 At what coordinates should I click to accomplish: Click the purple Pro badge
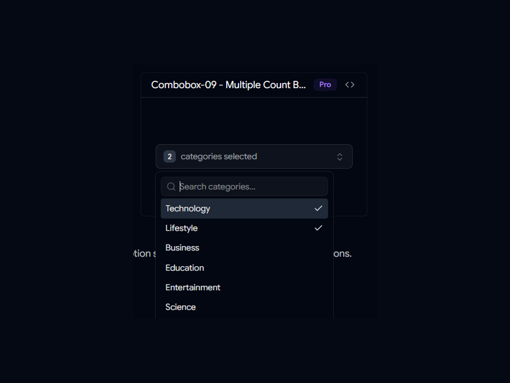pos(325,85)
